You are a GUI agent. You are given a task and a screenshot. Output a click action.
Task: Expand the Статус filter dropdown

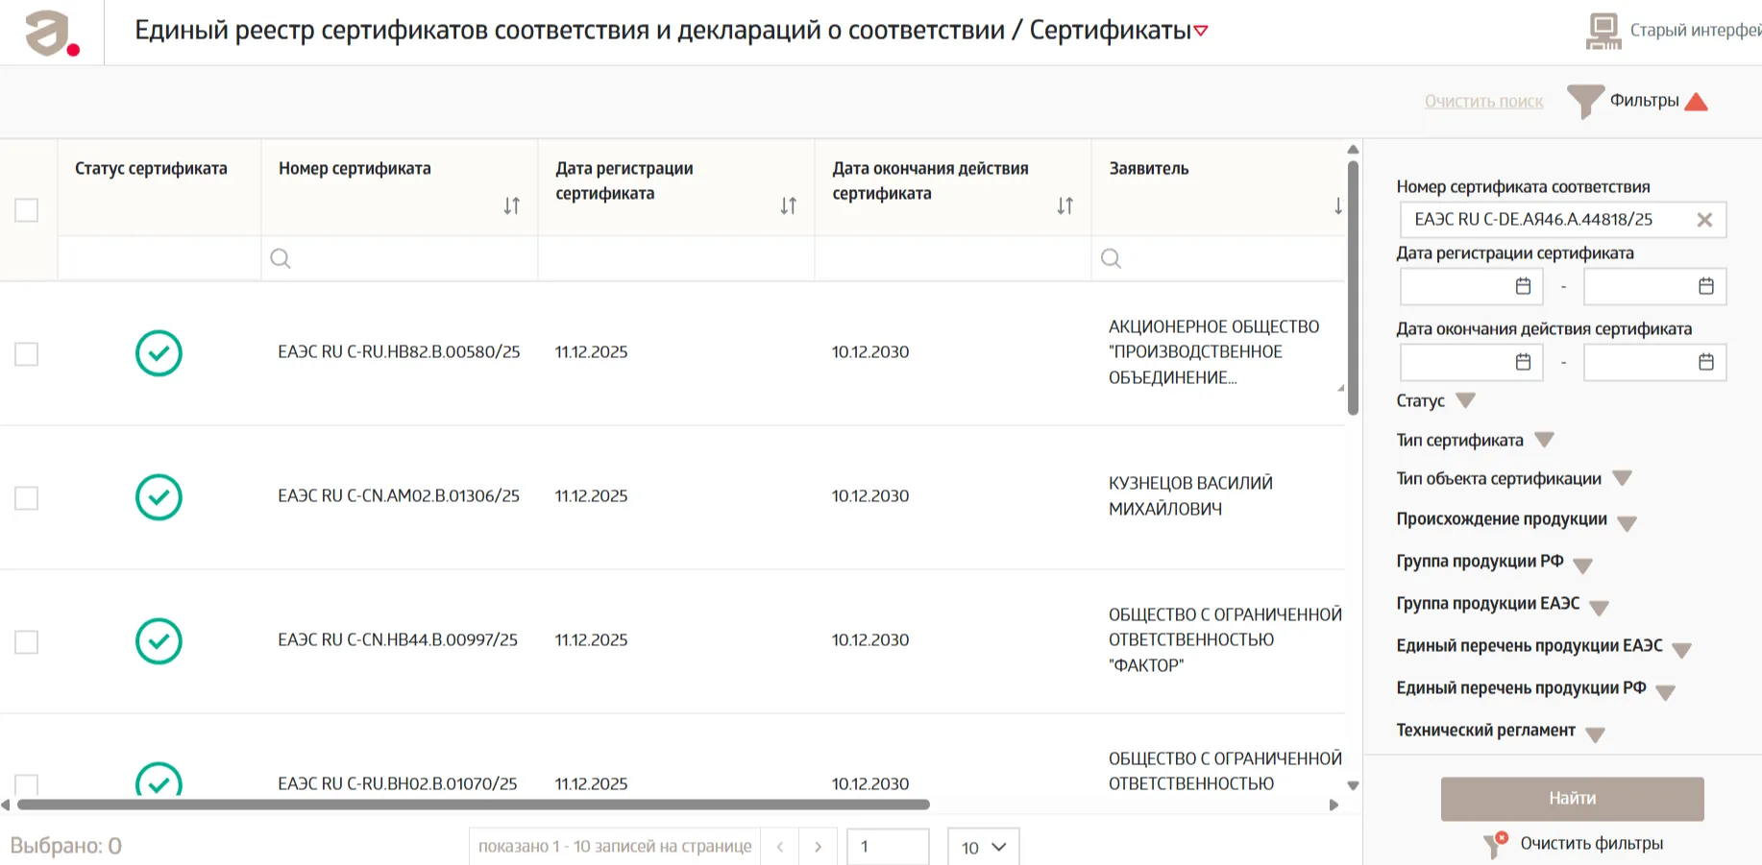1465,400
